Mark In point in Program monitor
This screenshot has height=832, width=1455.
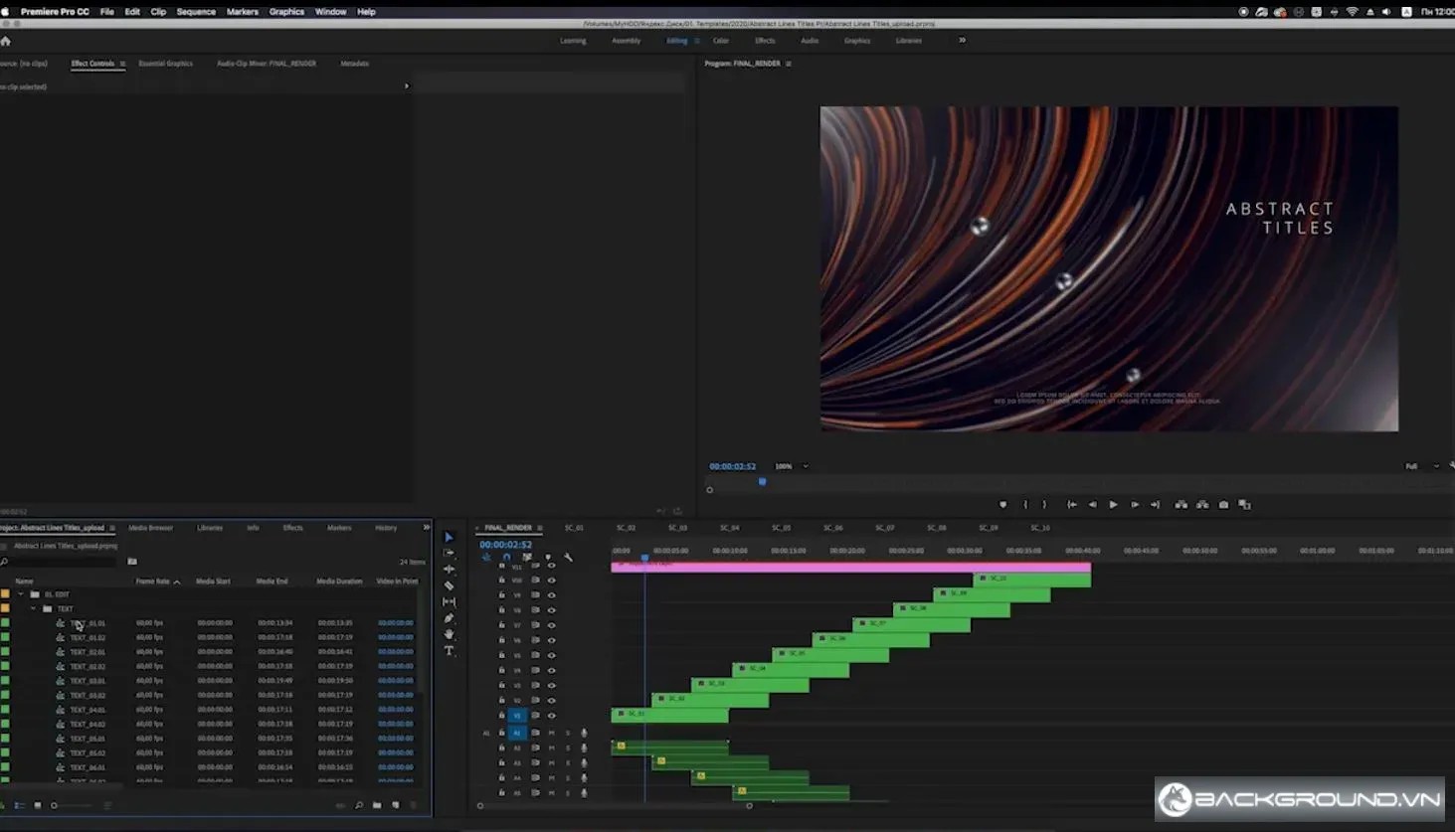pyautogui.click(x=1025, y=505)
